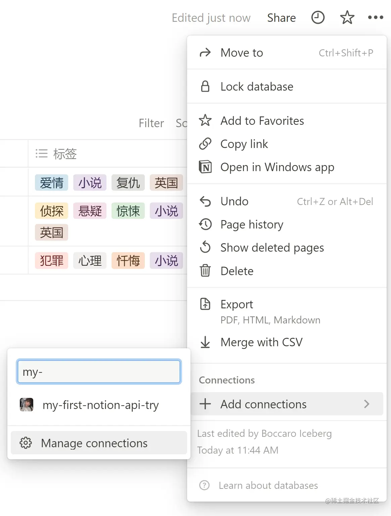Click the Copy link chain icon
Viewport: 391px width, 516px height.
tap(205, 144)
